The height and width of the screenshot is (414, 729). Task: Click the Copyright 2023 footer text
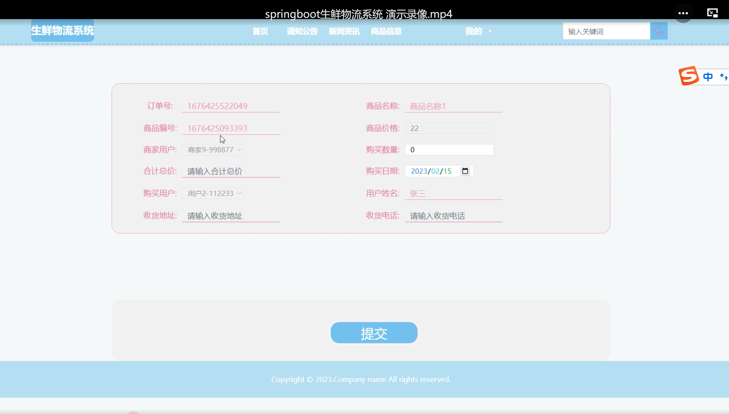pos(361,379)
